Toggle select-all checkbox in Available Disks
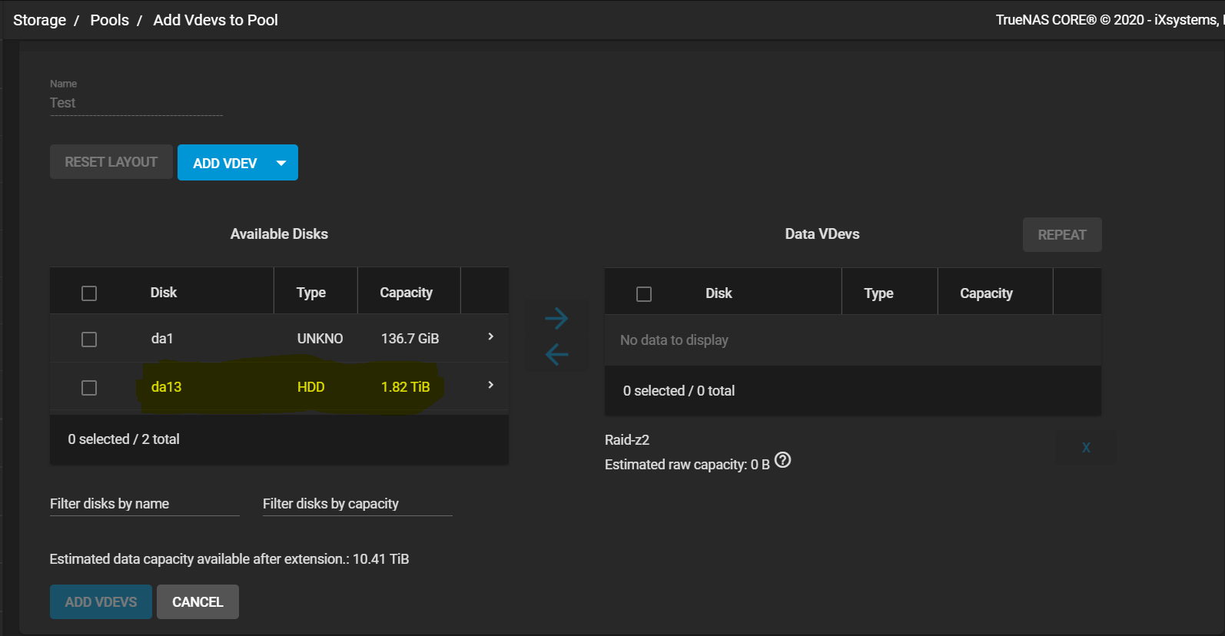 click(89, 293)
